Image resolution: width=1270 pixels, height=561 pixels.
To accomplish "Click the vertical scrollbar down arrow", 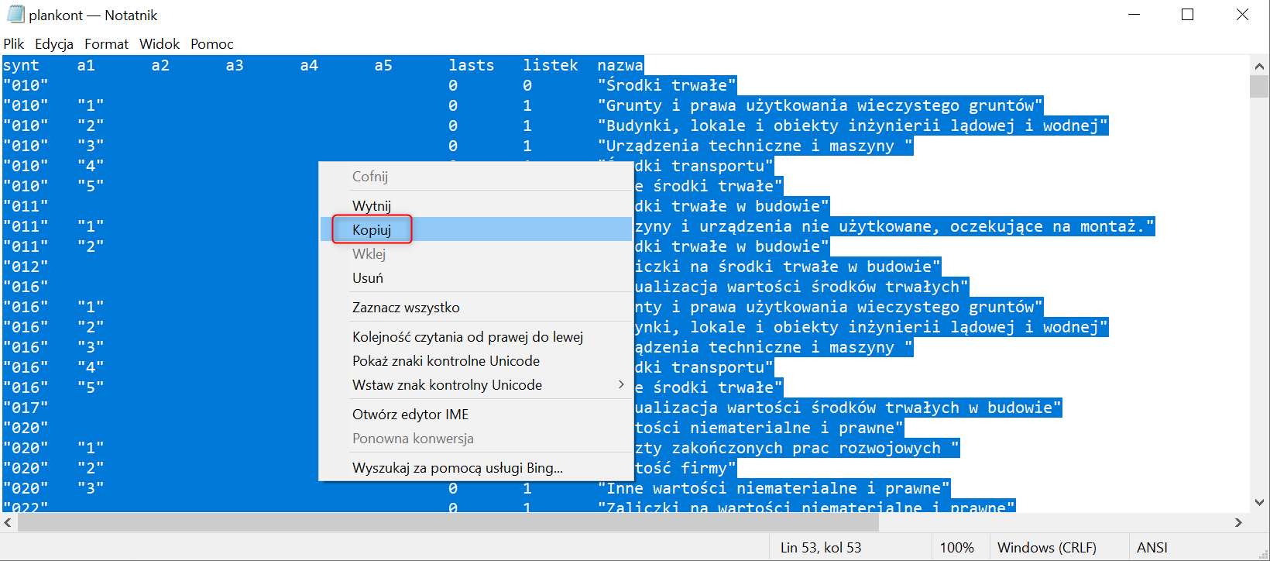I will [x=1259, y=502].
